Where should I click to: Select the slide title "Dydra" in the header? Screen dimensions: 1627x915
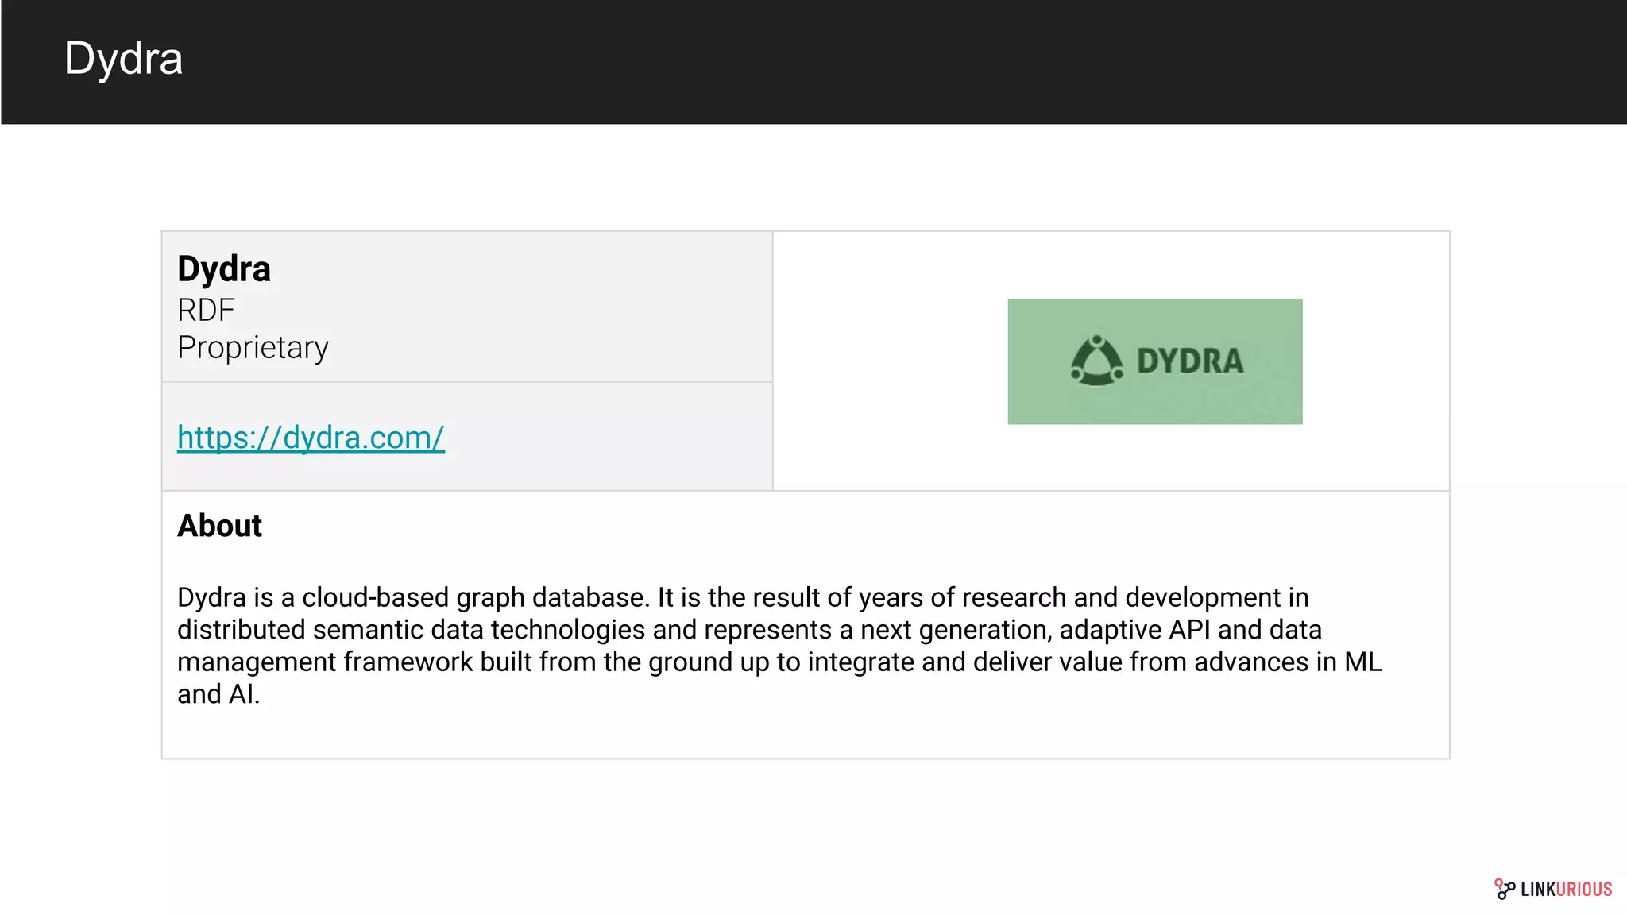pyautogui.click(x=123, y=58)
